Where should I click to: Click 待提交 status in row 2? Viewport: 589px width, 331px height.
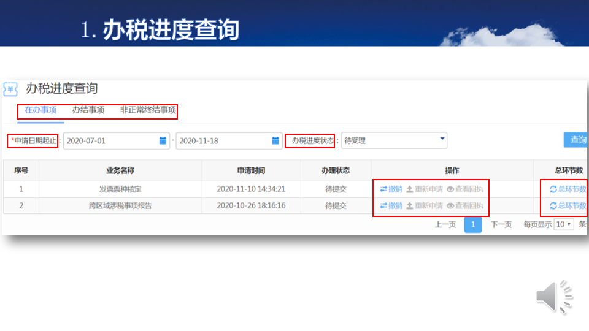[x=336, y=206]
